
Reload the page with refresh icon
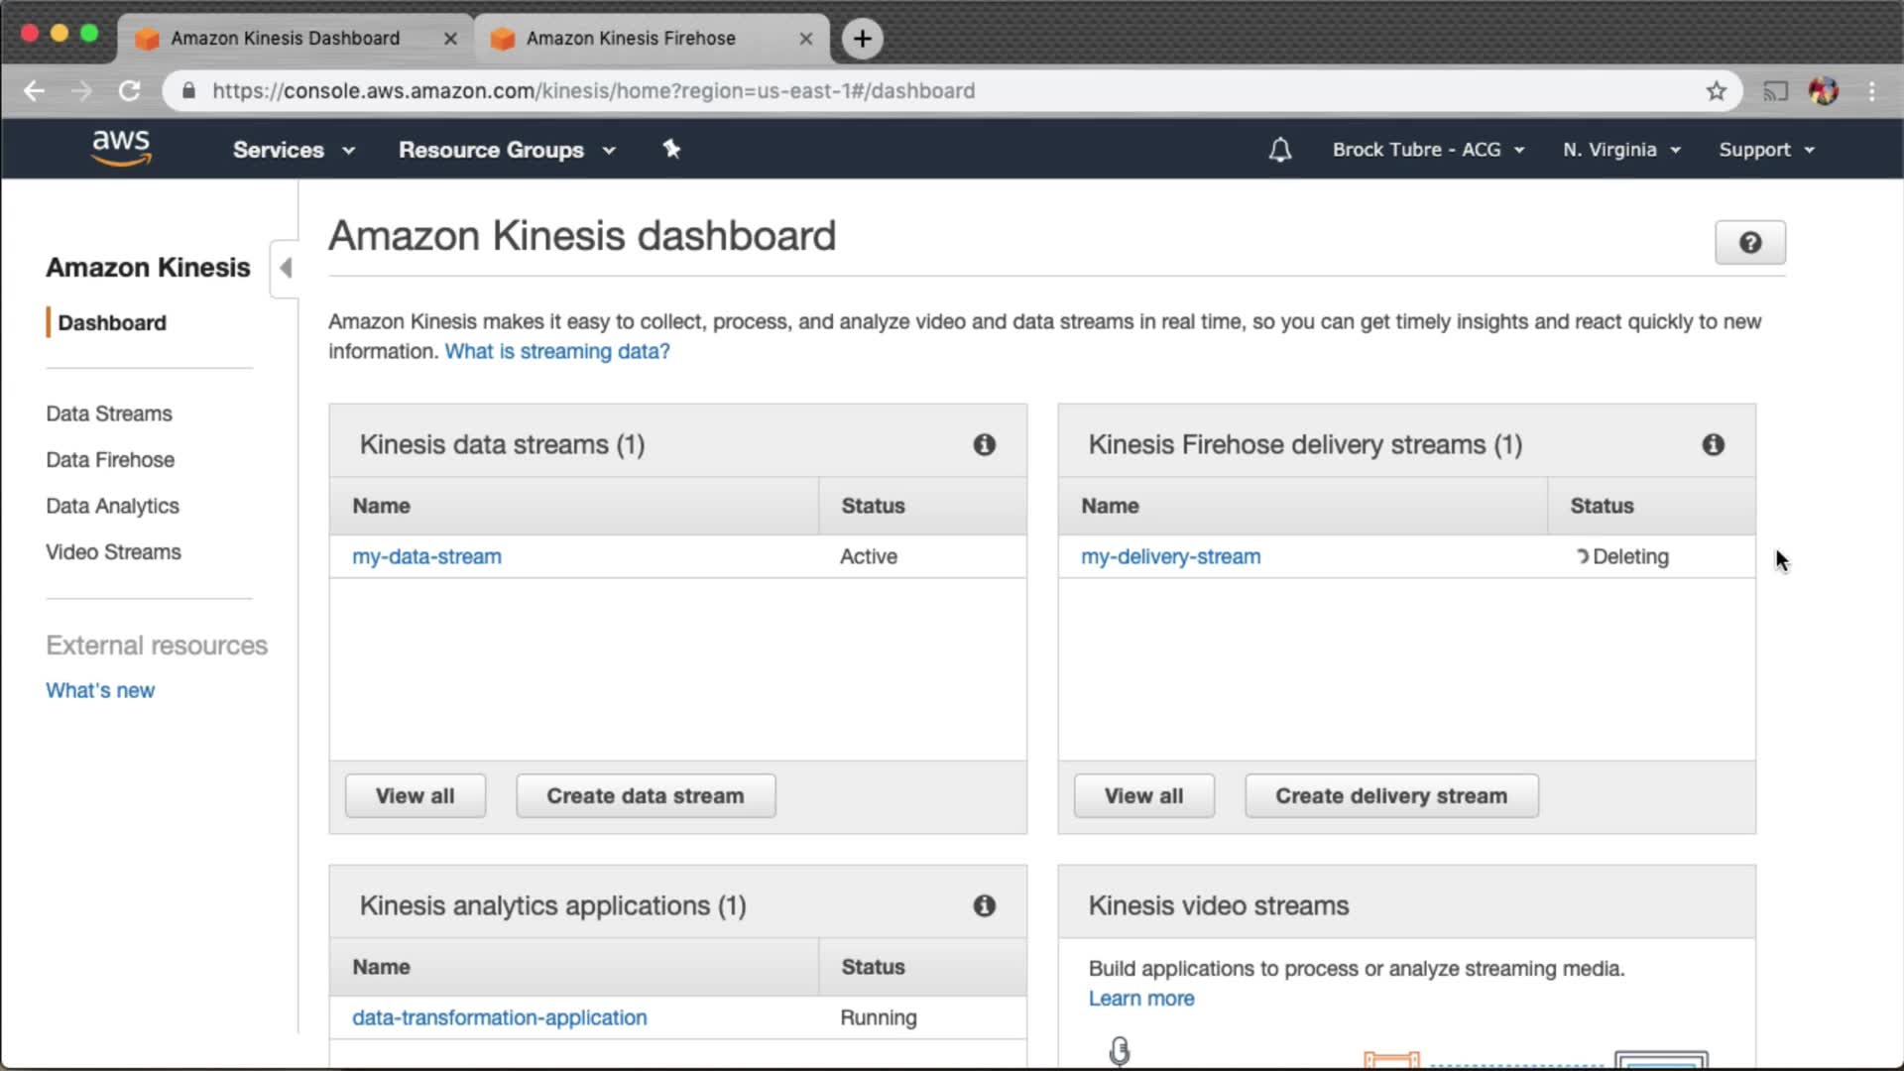[130, 91]
